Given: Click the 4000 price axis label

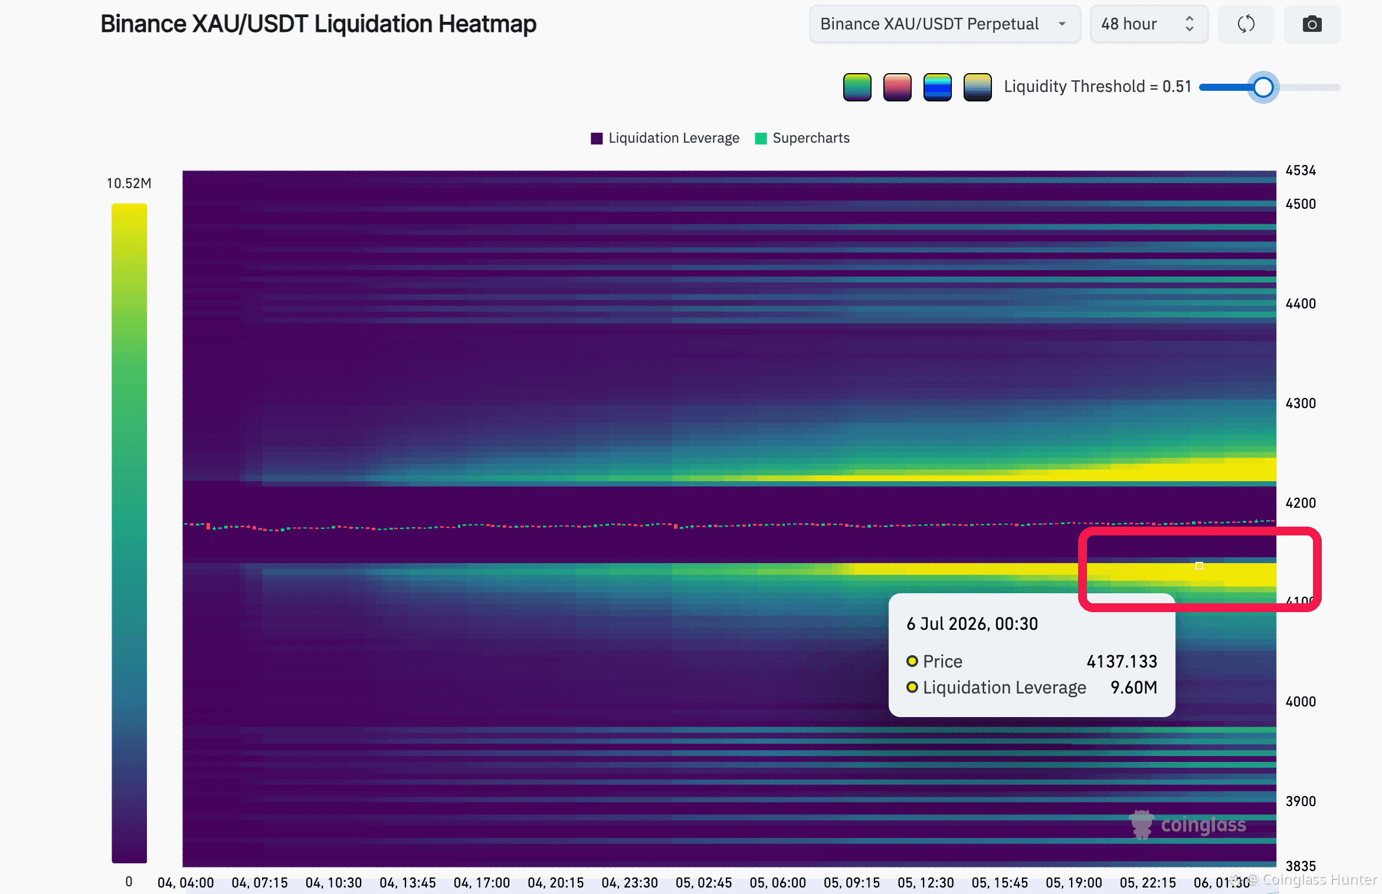Looking at the screenshot, I should (1301, 702).
